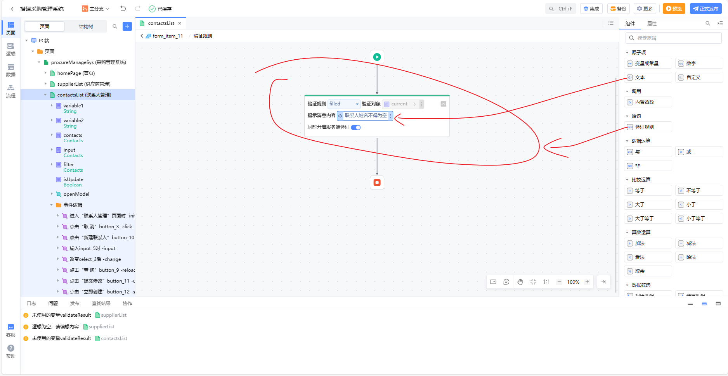Collapse the validation rule card
Viewport: 728px width, 376px height.
[443, 104]
